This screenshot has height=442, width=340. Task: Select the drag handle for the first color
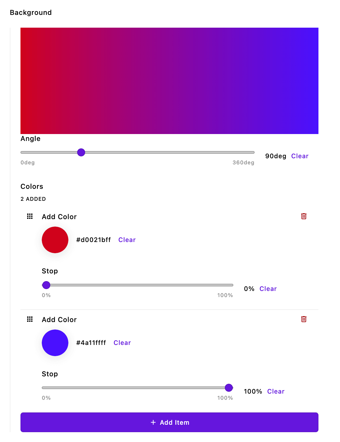click(30, 216)
